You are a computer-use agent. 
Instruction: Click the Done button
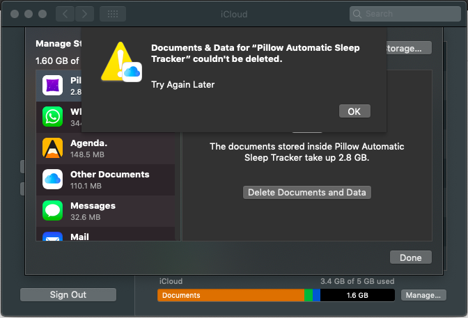pyautogui.click(x=411, y=257)
